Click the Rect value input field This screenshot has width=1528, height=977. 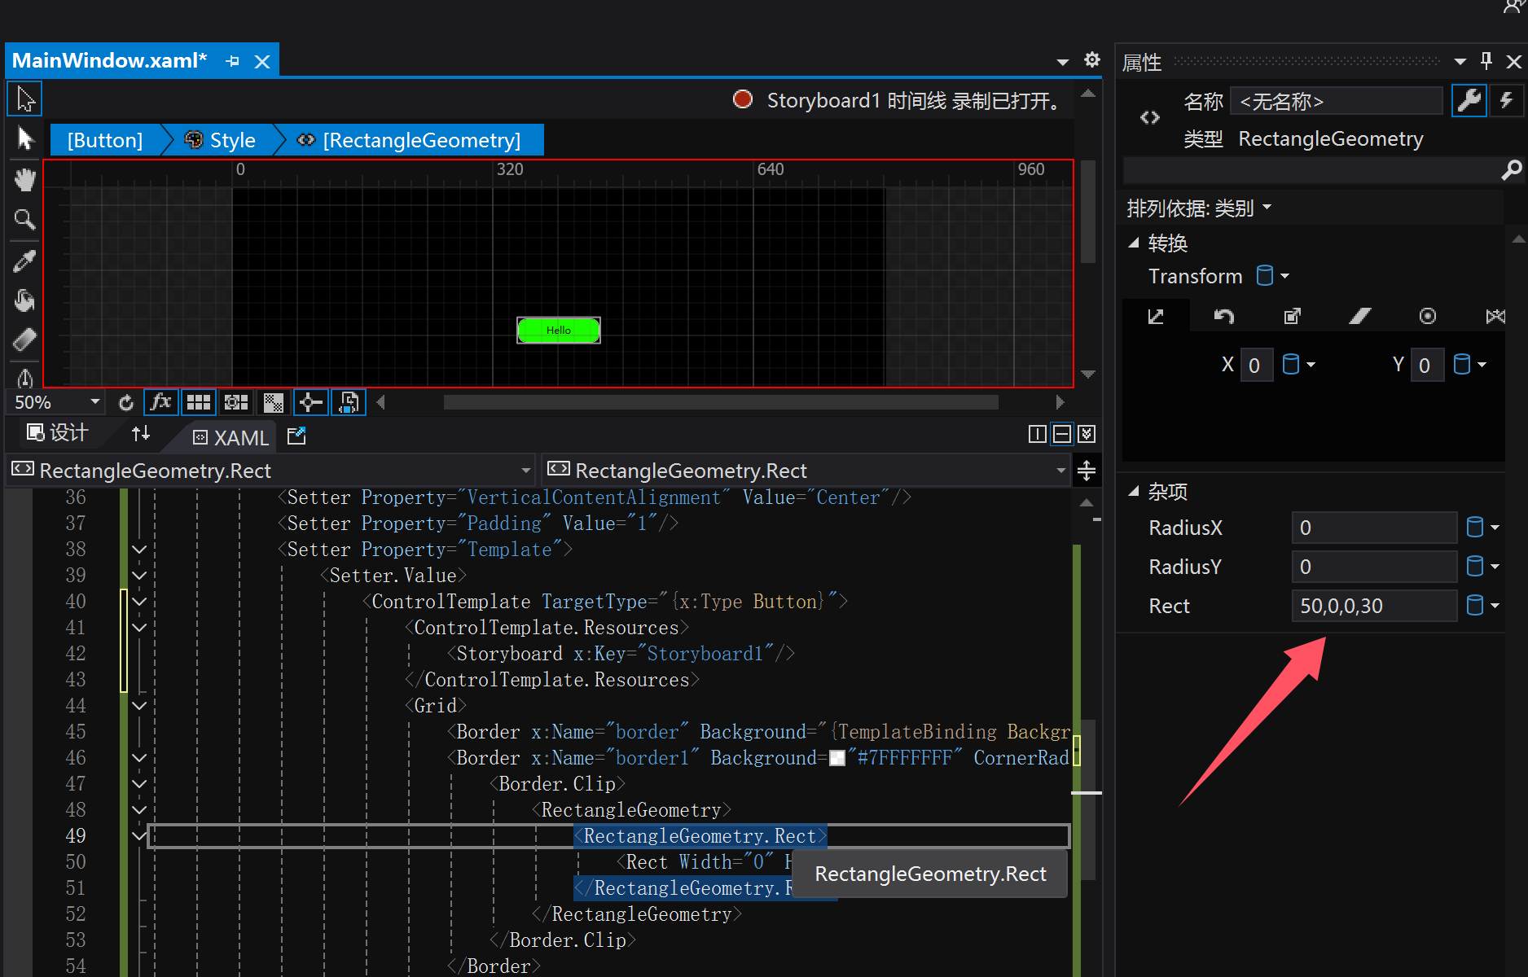[x=1373, y=606]
